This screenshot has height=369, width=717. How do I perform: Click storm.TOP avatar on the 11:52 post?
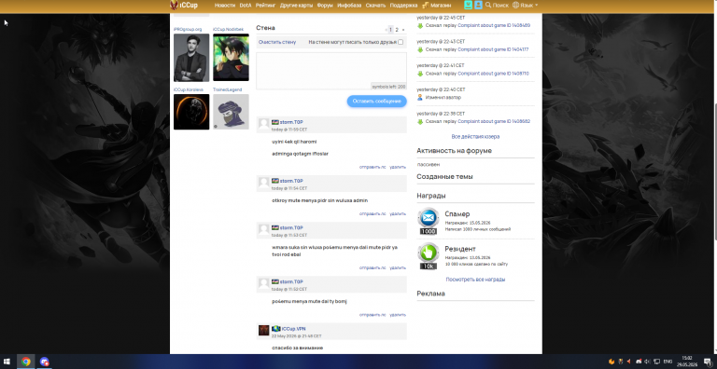[x=263, y=283]
